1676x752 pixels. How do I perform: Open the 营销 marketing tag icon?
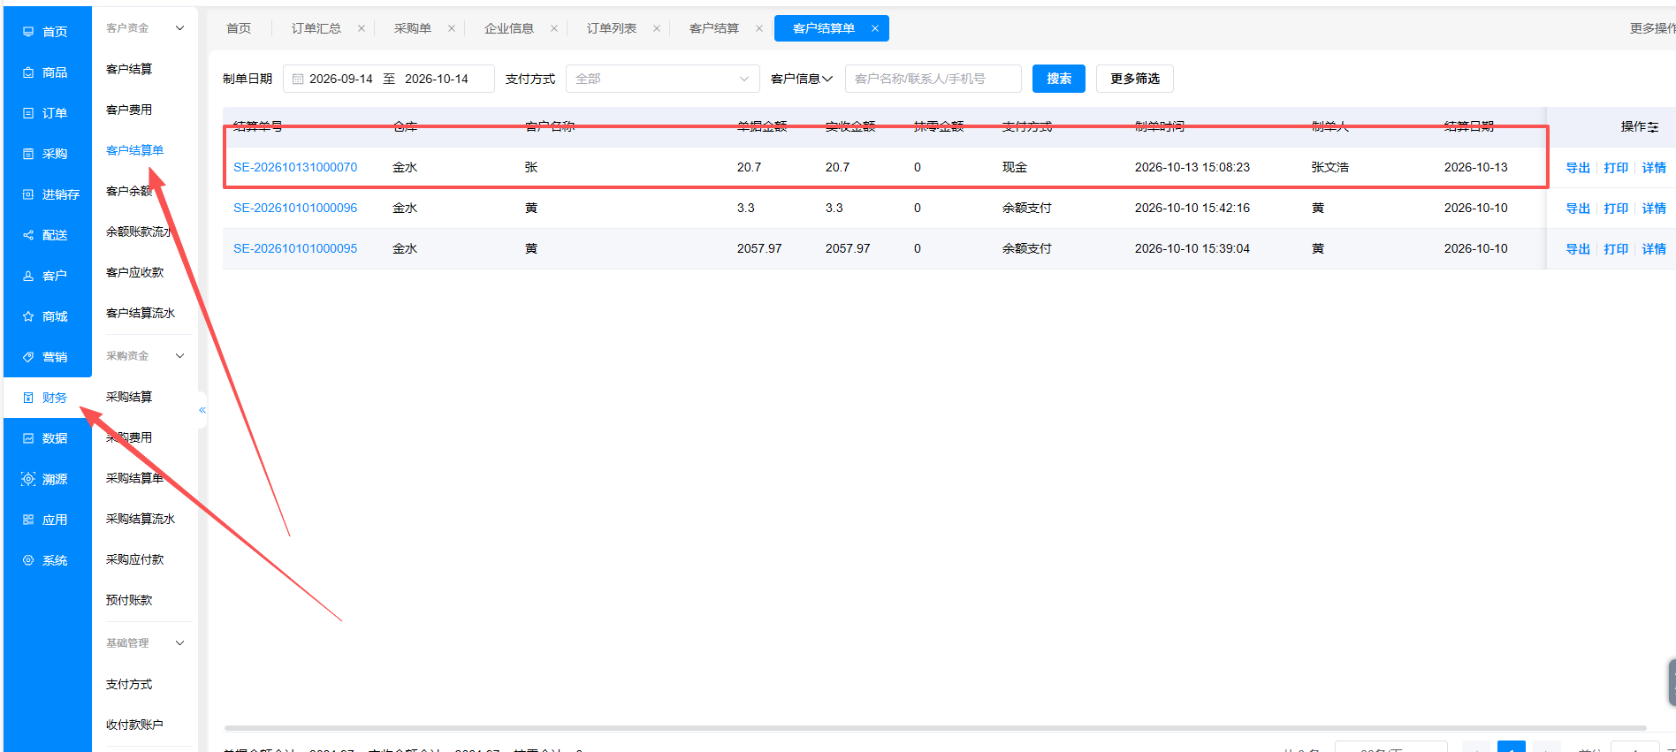pos(28,357)
